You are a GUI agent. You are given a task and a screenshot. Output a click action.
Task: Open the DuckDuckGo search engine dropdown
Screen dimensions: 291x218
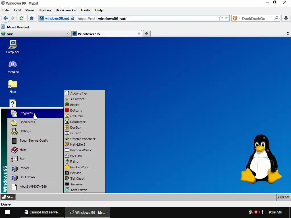236,18
